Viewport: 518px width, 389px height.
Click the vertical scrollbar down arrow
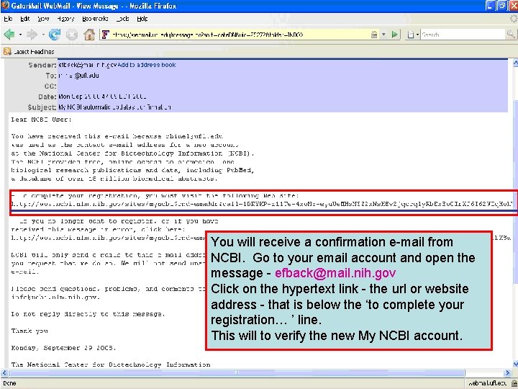point(515,364)
